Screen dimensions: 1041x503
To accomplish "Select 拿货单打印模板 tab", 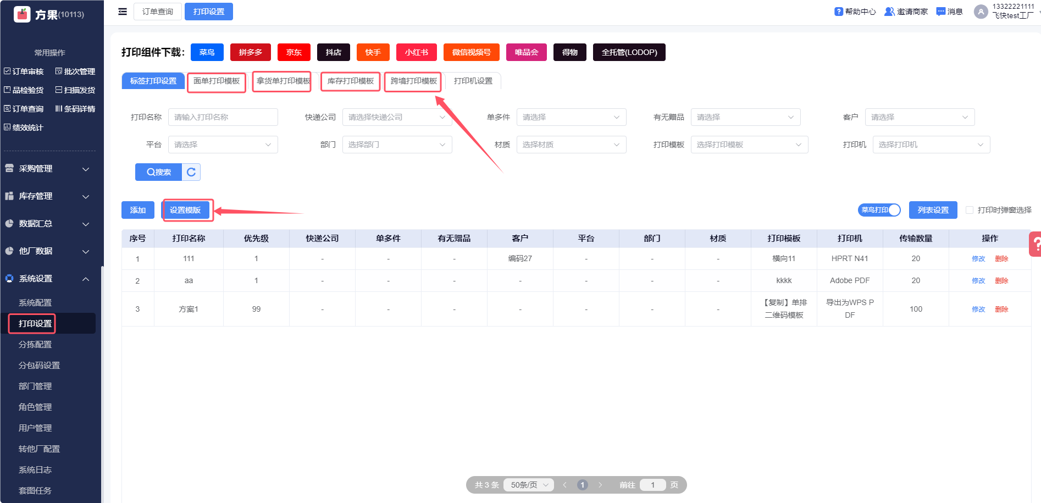I will (x=283, y=81).
